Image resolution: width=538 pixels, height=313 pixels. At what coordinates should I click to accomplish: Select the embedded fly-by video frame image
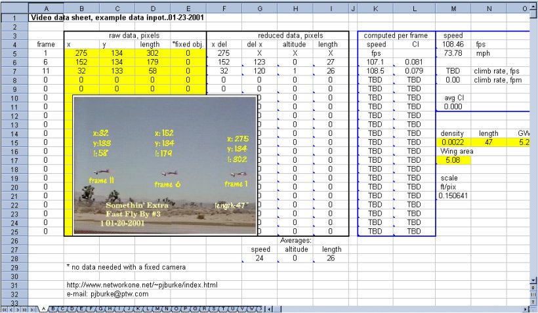[x=164, y=165]
